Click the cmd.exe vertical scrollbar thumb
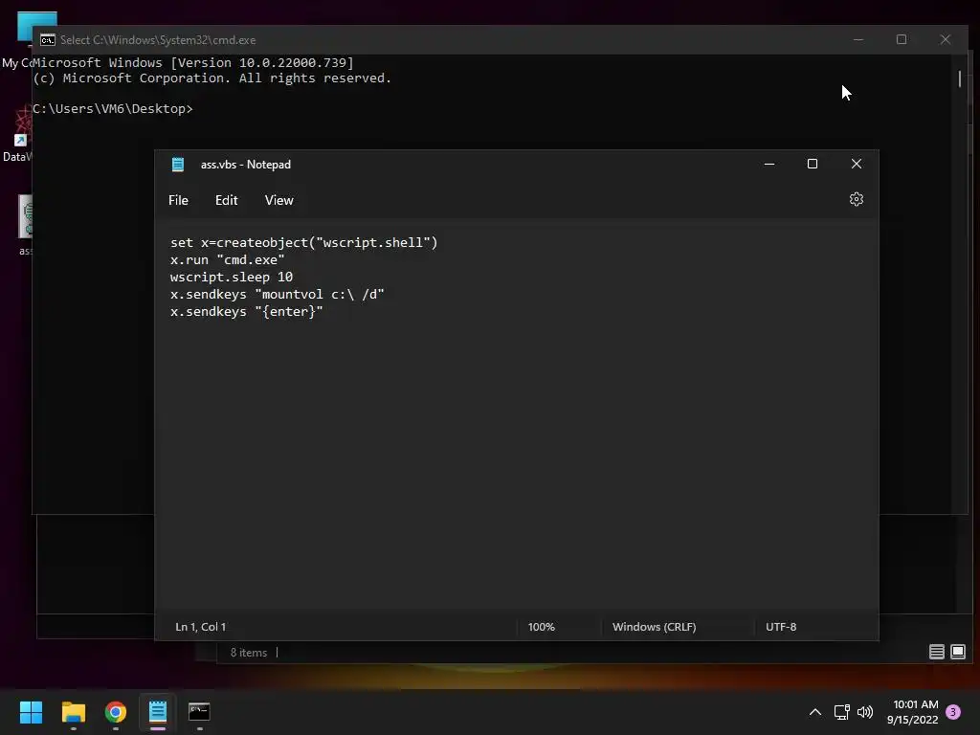 click(x=959, y=78)
